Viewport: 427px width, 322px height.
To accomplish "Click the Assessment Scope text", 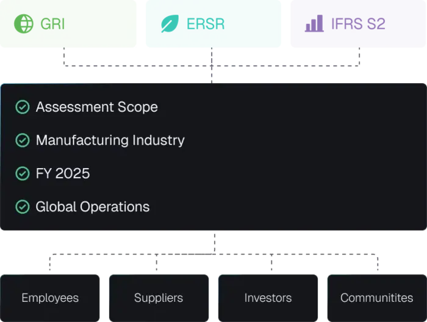I will point(96,107).
